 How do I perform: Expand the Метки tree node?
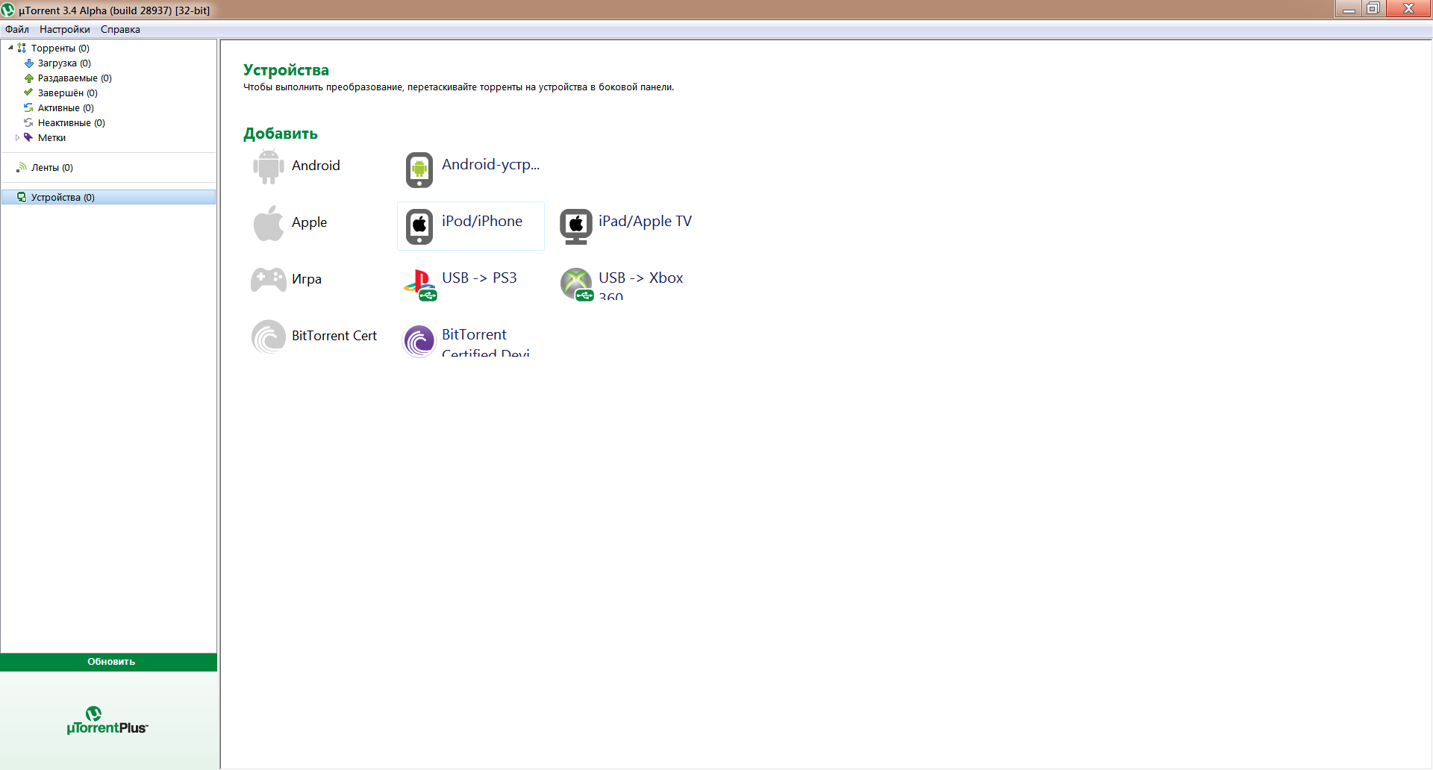click(17, 138)
